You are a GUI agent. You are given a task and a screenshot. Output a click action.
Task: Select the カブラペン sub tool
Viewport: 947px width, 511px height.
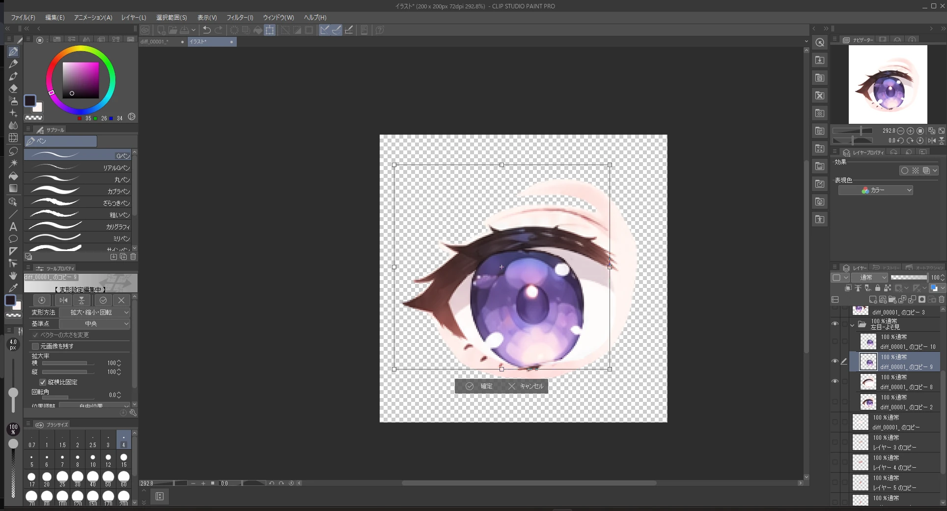tap(78, 191)
